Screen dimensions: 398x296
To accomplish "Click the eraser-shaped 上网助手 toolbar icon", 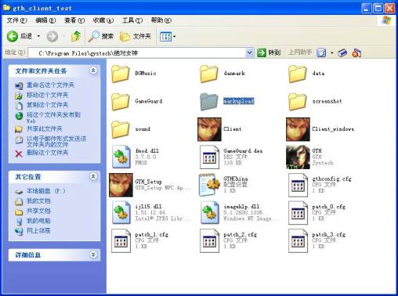I will [342, 53].
